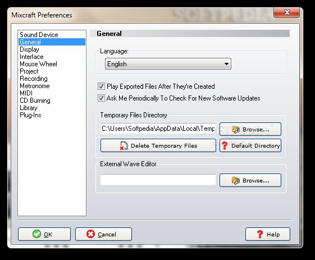315x260 pixels.
Task: Close the Mixcraft Preferences window
Action: coord(287,12)
